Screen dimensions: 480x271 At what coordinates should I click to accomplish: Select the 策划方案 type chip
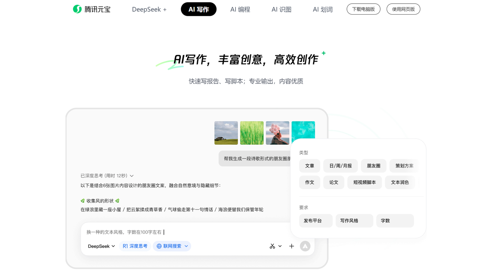coord(404,166)
